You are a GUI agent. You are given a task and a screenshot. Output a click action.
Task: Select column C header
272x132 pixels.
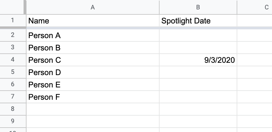255,7
